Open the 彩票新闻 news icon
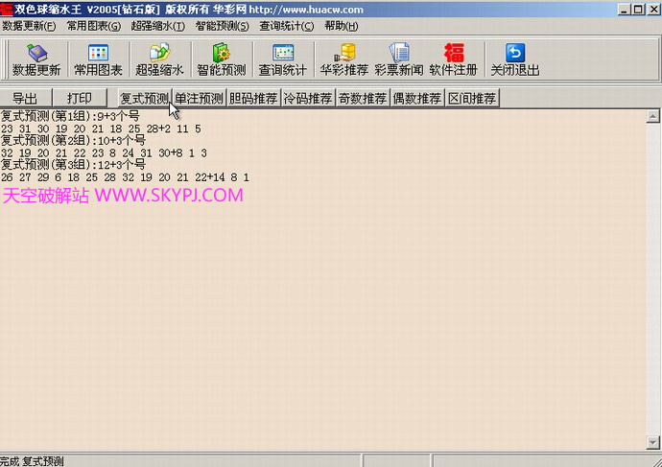The height and width of the screenshot is (467, 662). coord(398,54)
